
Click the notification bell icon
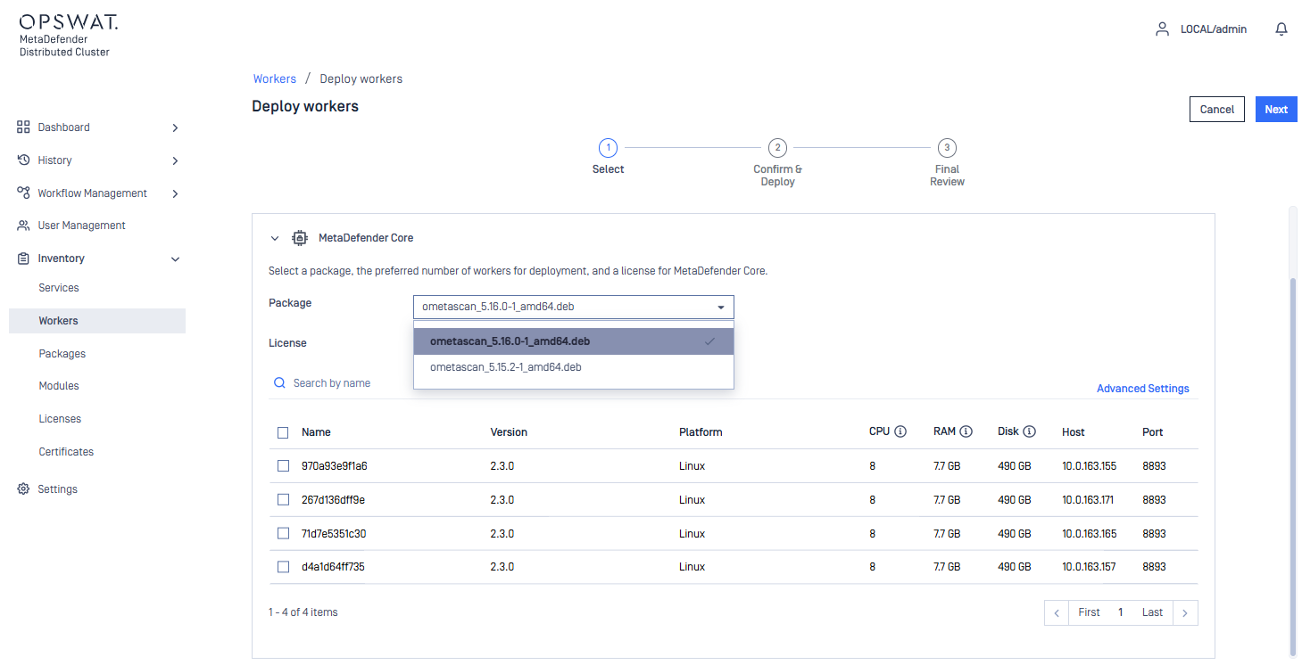tap(1281, 29)
